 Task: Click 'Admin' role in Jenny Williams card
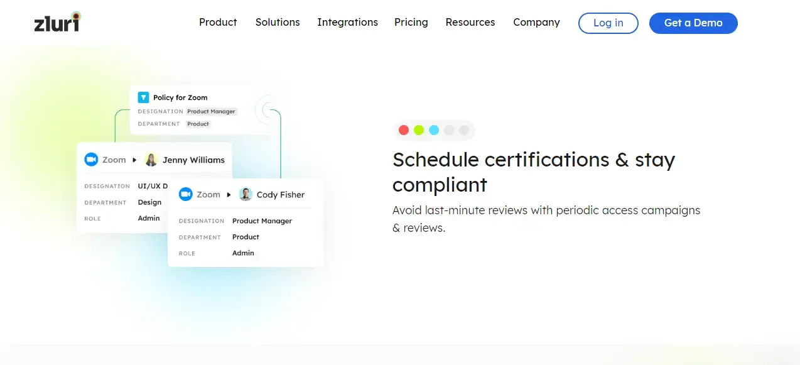(x=149, y=218)
